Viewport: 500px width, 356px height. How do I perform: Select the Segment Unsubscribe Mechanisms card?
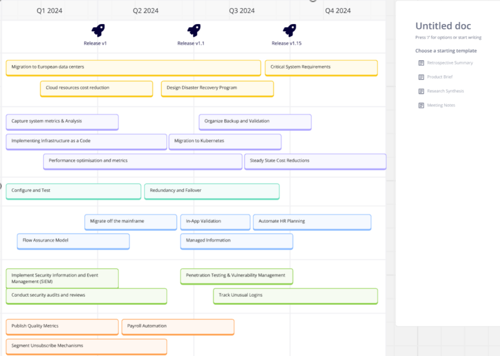86,345
